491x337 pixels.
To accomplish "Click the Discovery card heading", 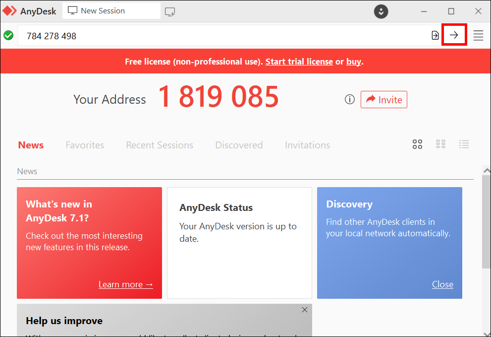I will (349, 204).
